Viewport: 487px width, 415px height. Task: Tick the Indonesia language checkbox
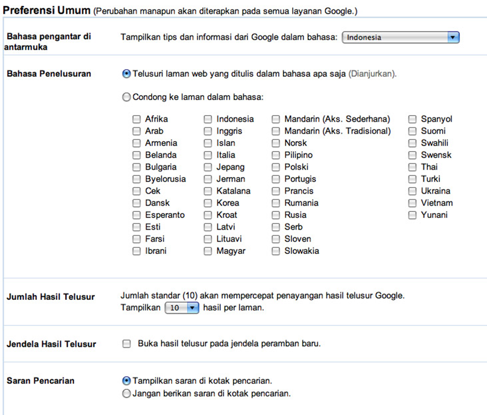(x=208, y=120)
